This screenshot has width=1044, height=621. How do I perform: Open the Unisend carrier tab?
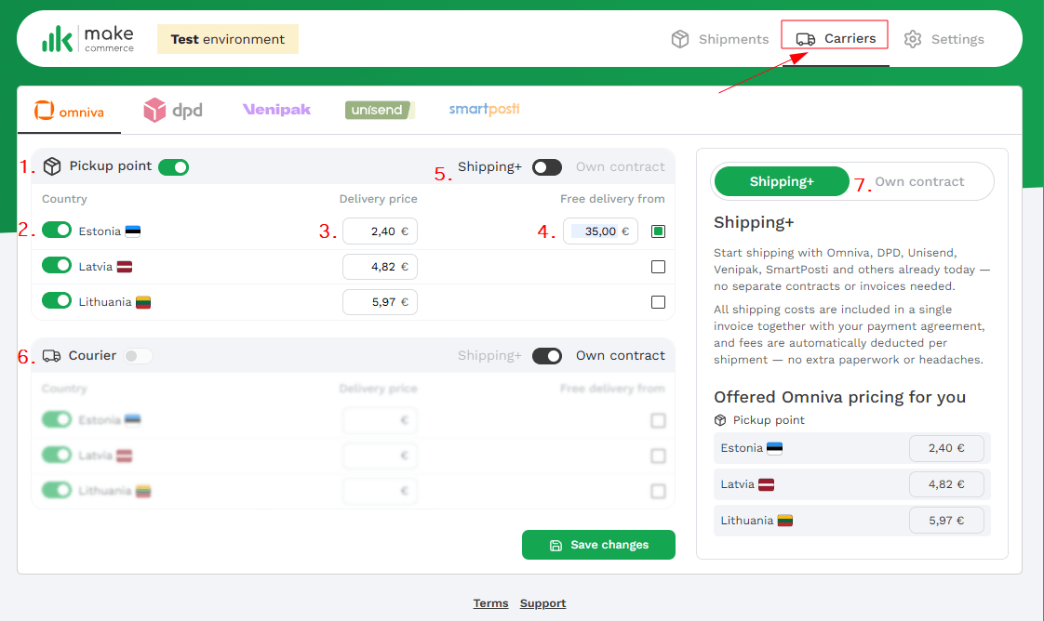379,110
